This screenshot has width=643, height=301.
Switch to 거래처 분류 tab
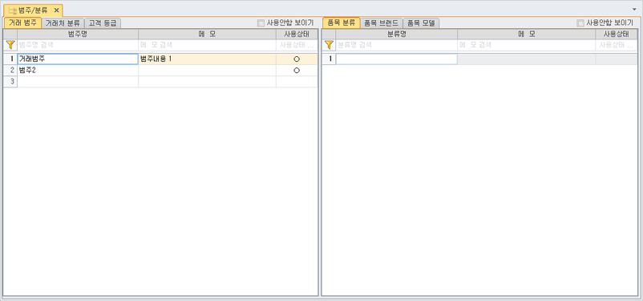(63, 23)
